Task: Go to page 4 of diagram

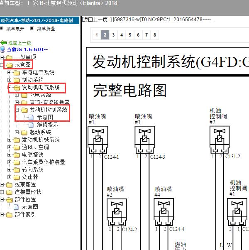Action: [122, 35]
